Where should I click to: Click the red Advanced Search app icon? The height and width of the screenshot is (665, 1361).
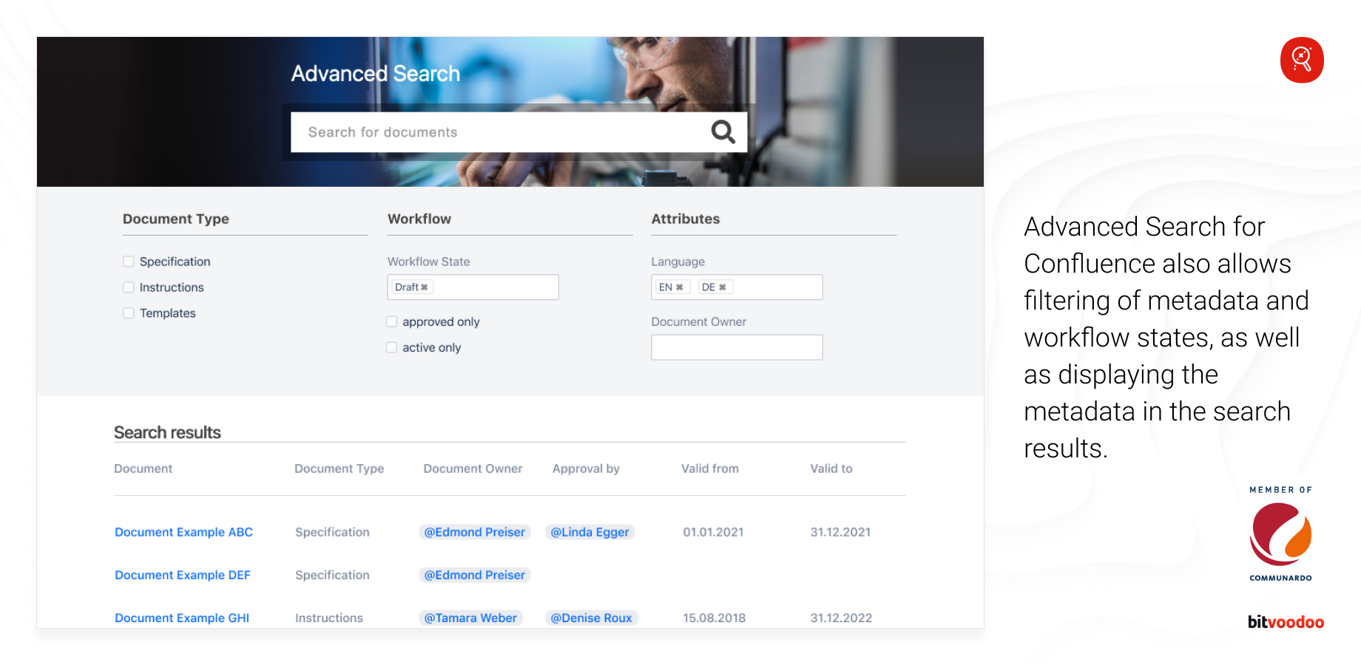tap(1302, 60)
